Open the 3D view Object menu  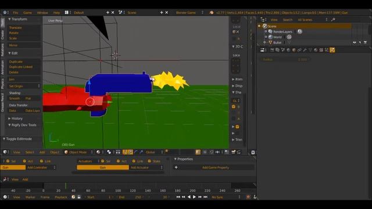point(55,152)
